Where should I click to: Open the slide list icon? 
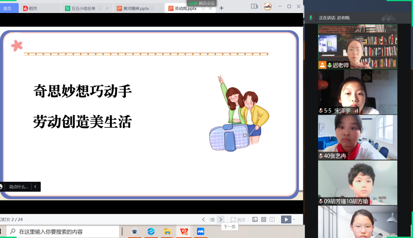[x=212, y=219]
